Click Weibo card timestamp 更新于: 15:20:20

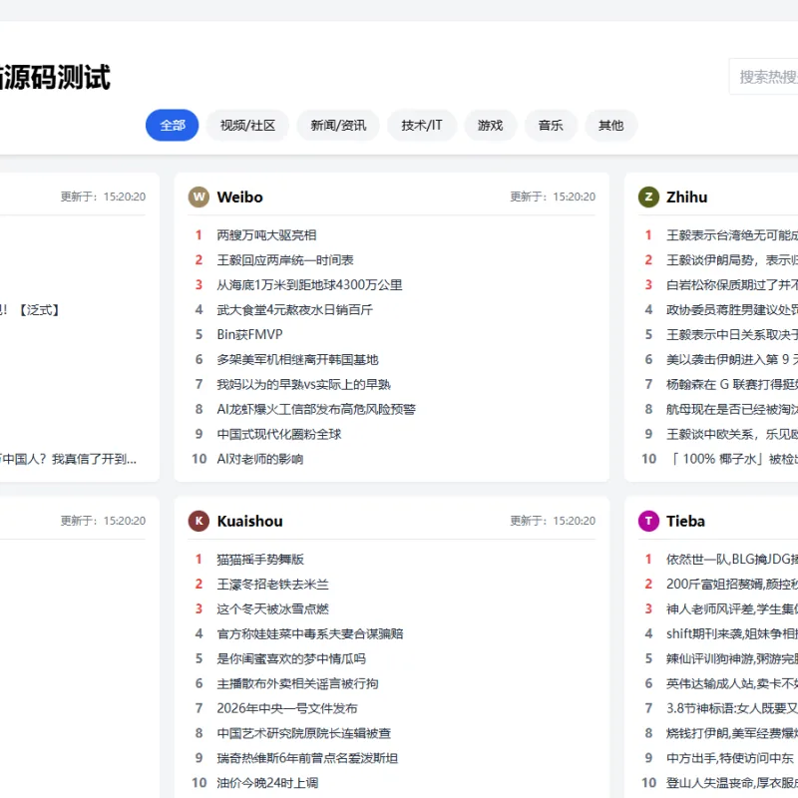tap(553, 197)
